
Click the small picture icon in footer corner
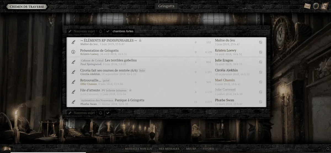coord(7,149)
